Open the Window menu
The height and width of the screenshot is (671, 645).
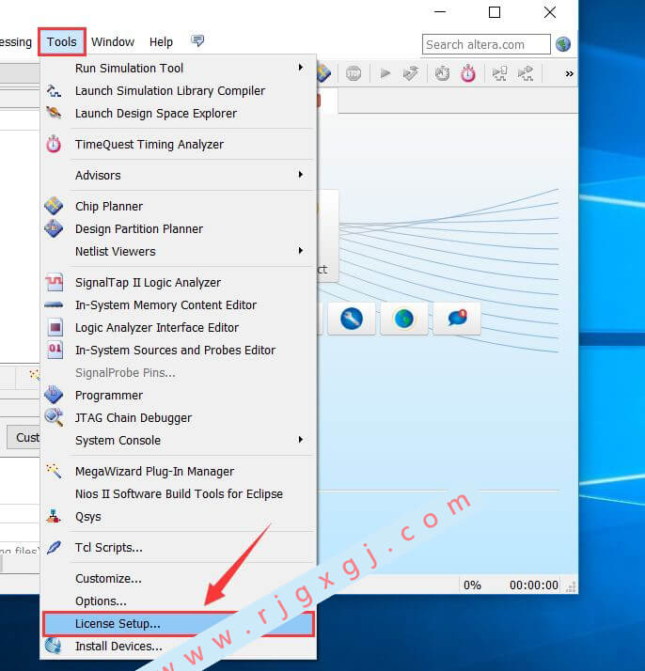[113, 42]
